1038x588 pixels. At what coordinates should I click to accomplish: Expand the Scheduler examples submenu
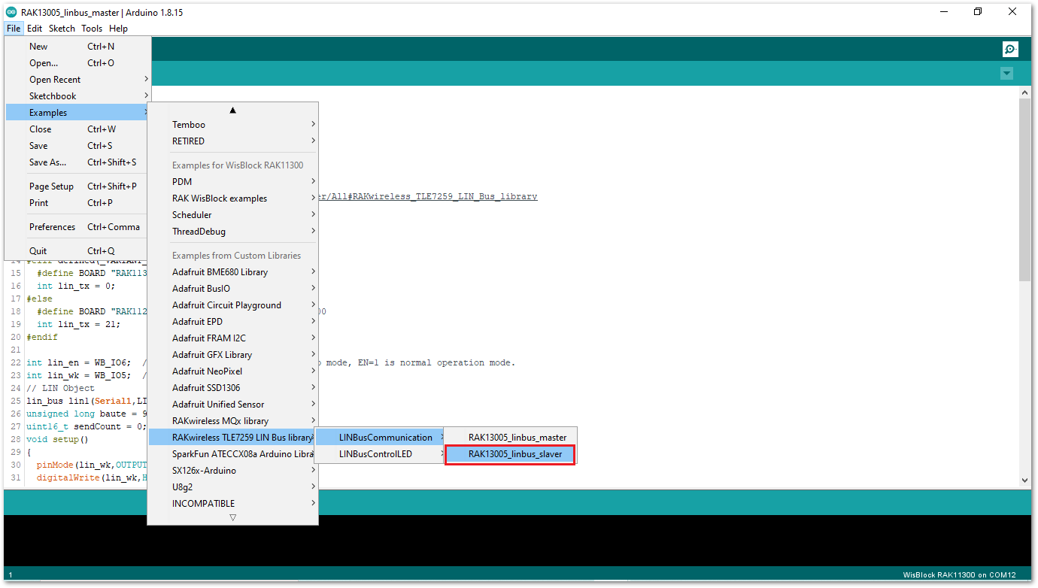click(x=233, y=215)
